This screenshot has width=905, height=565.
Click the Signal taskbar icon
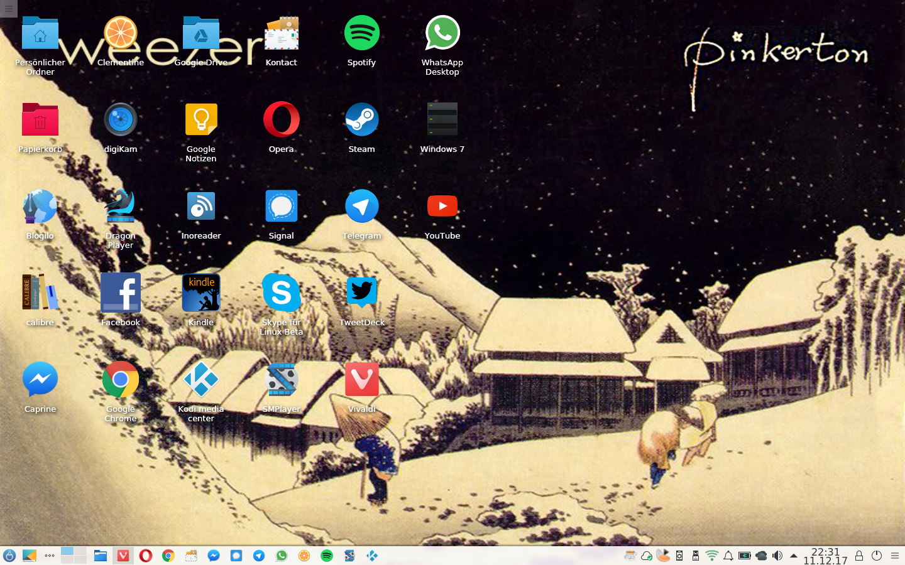(x=236, y=556)
